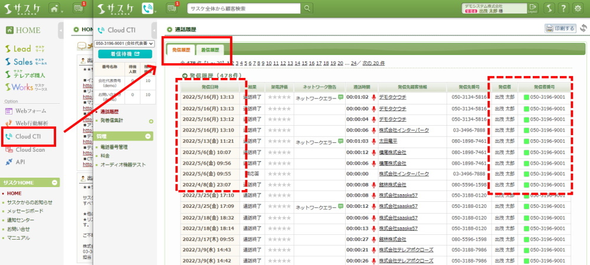Image resolution: width=590 pixels, height=265 pixels.
Task: Select the 発信履歴 tab
Action: pyautogui.click(x=181, y=50)
